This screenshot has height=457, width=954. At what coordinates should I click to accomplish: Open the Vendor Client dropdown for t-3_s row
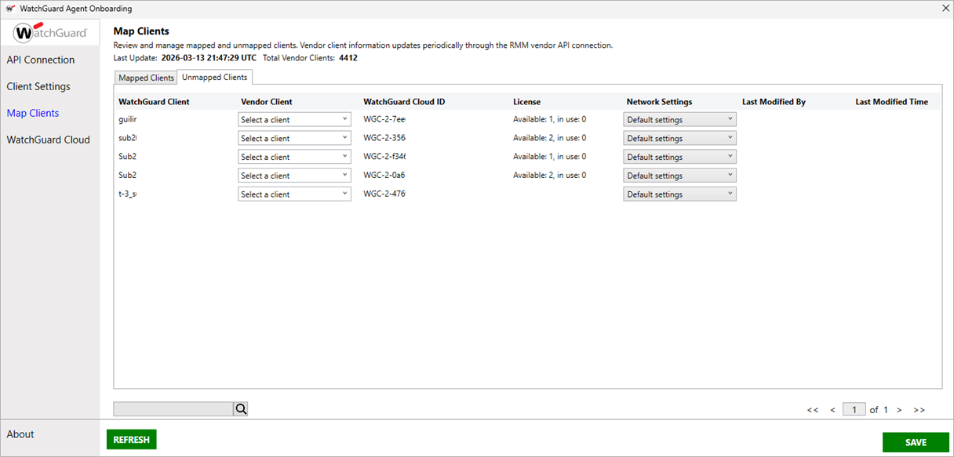pyautogui.click(x=294, y=194)
